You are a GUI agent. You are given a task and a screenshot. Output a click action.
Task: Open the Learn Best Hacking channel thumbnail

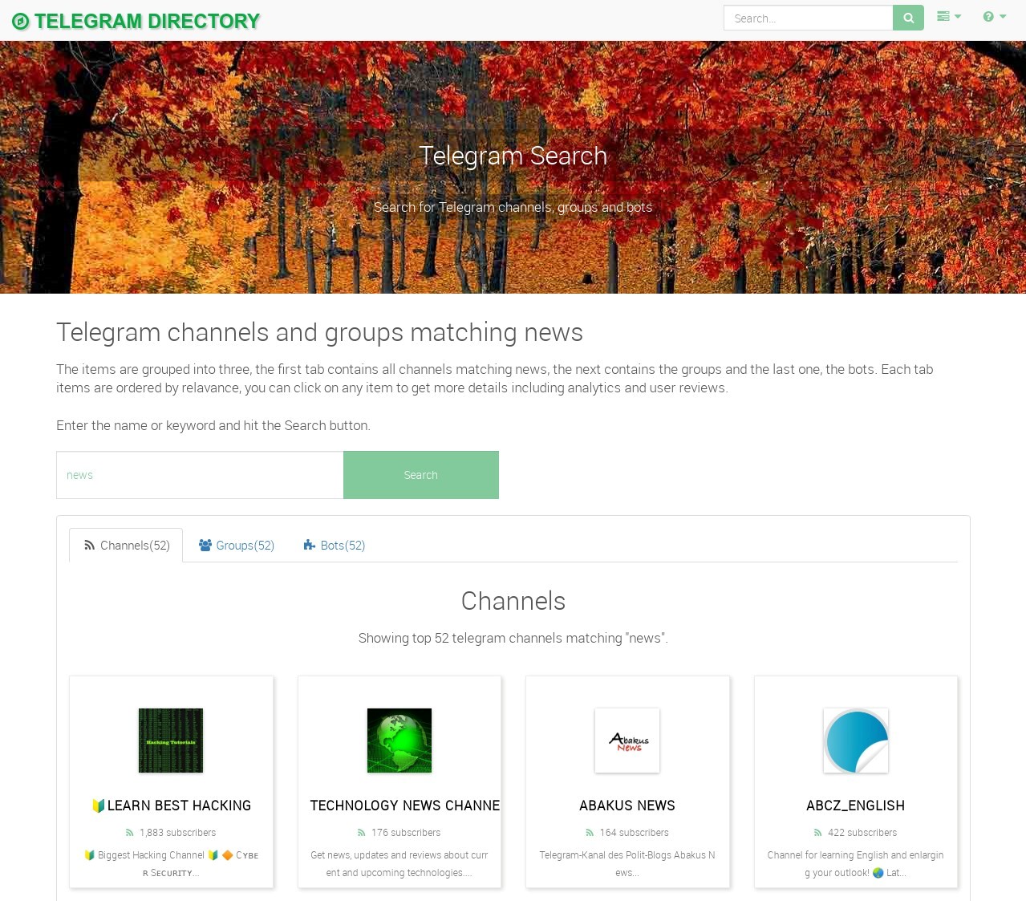[x=171, y=741]
